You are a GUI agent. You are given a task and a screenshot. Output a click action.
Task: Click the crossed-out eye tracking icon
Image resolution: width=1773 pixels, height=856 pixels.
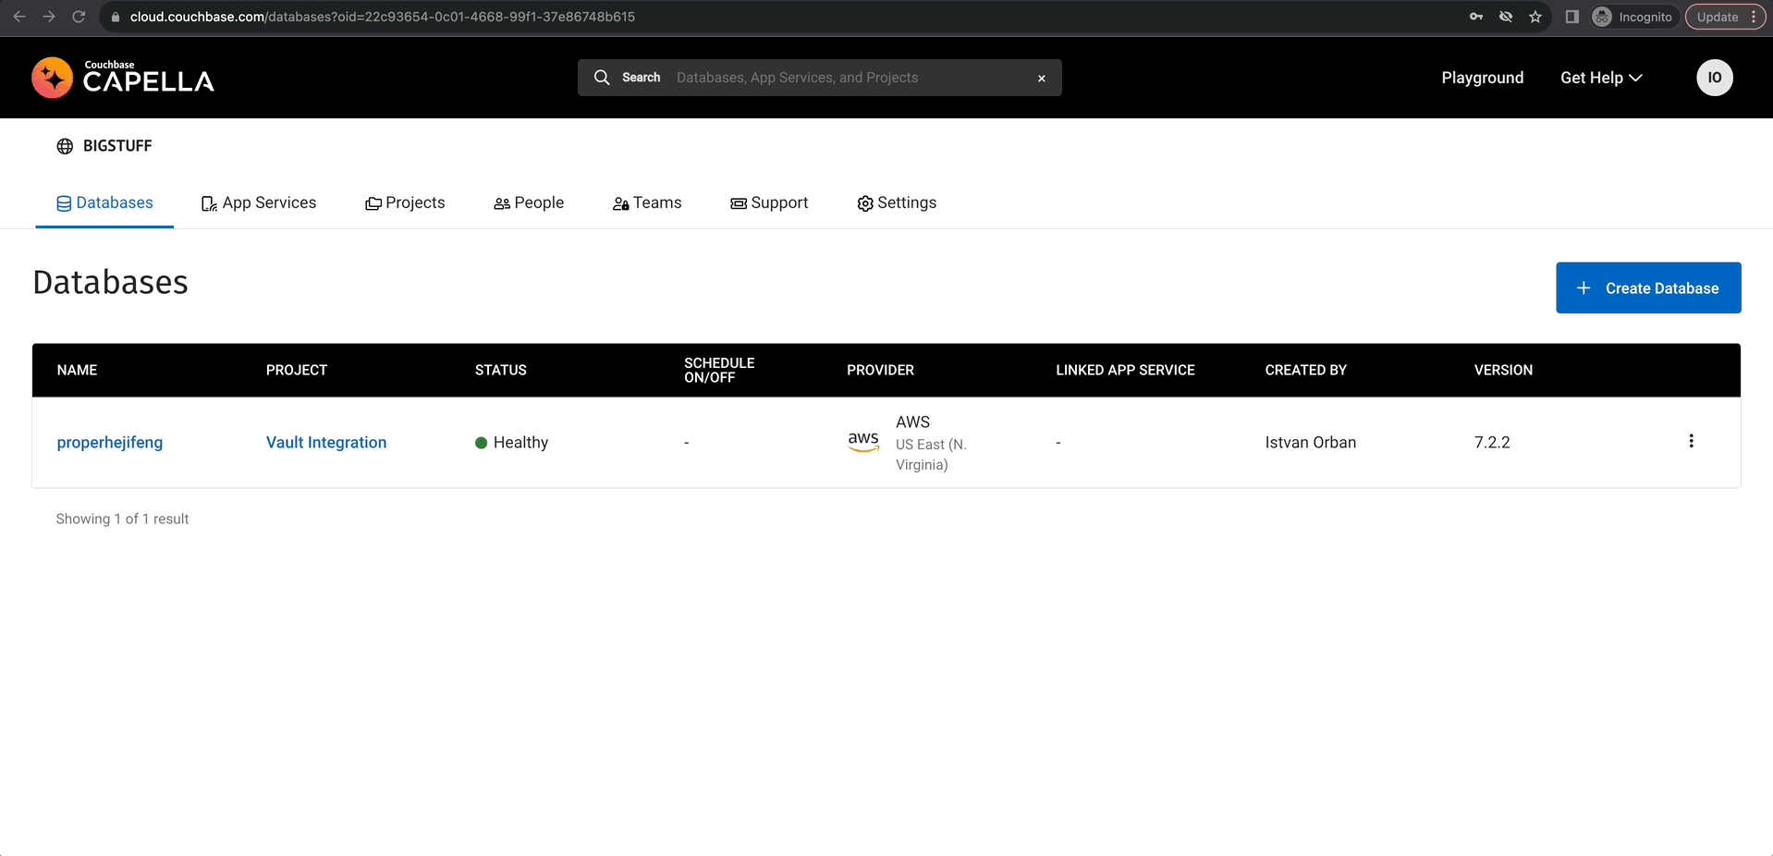[1506, 17]
